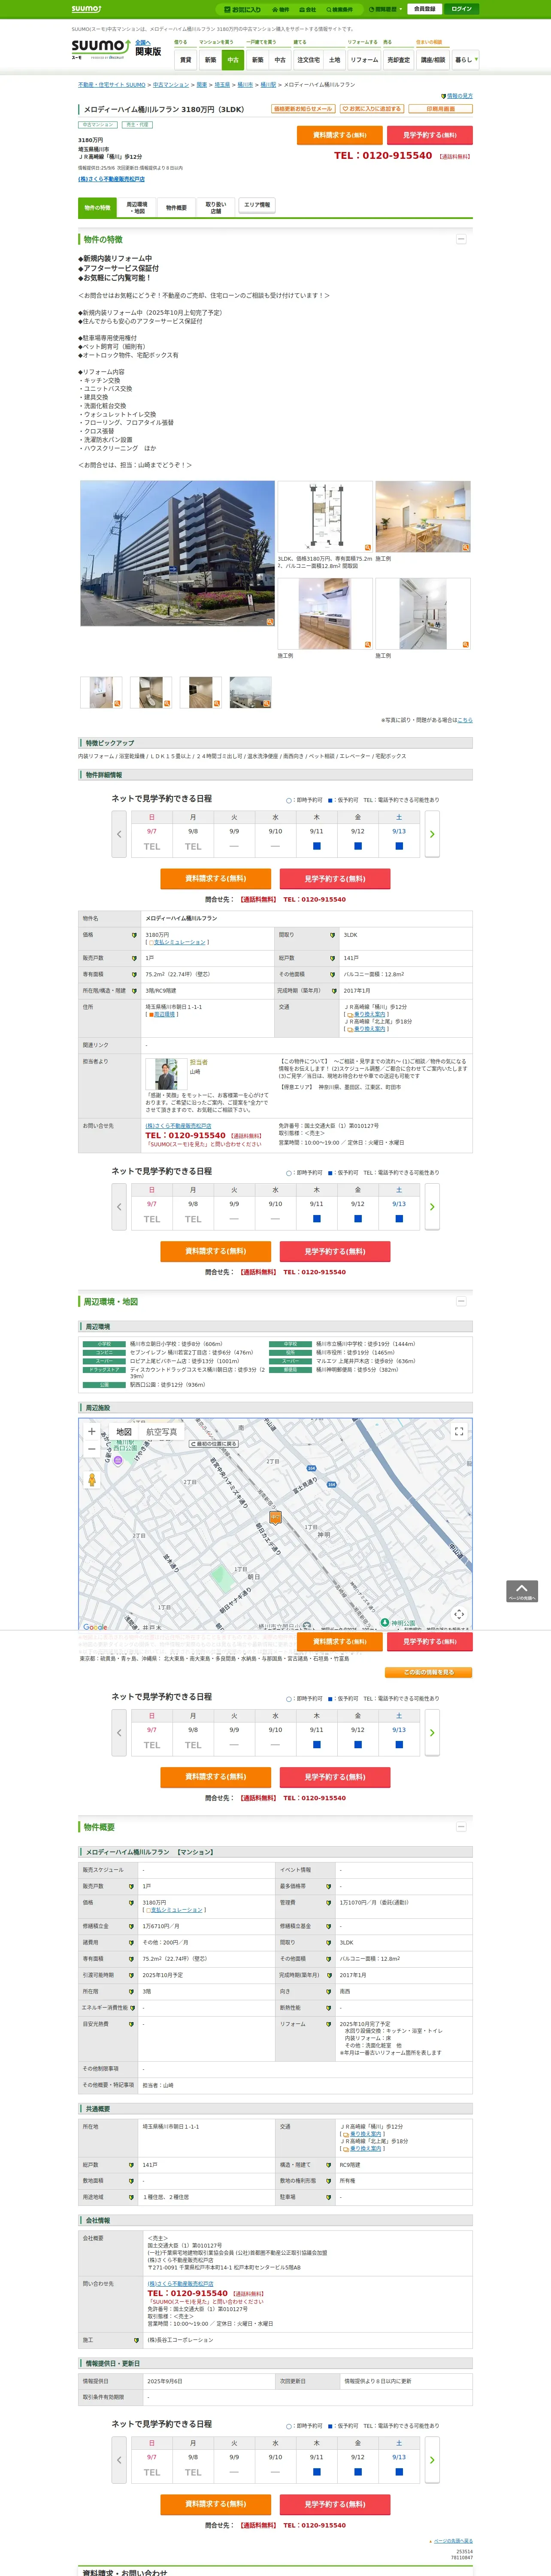Open the 物件概要 tab

(176, 207)
